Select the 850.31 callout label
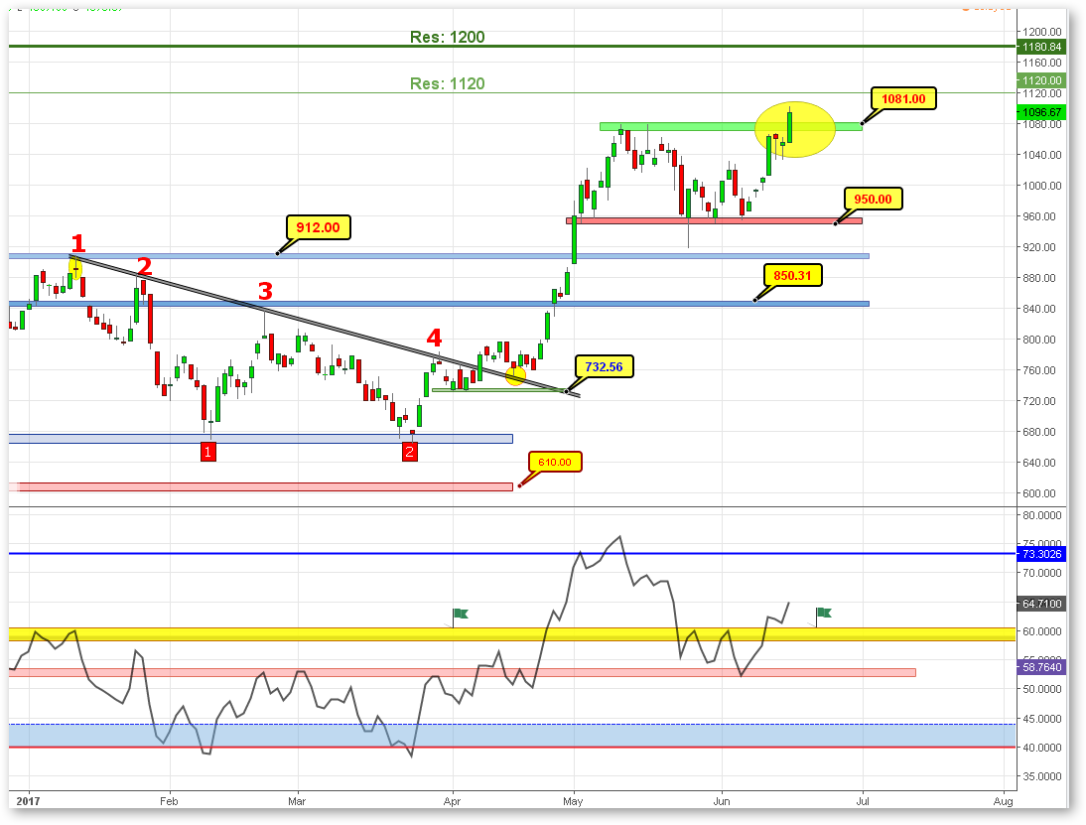Image resolution: width=1086 pixels, height=825 pixels. pyautogui.click(x=792, y=275)
